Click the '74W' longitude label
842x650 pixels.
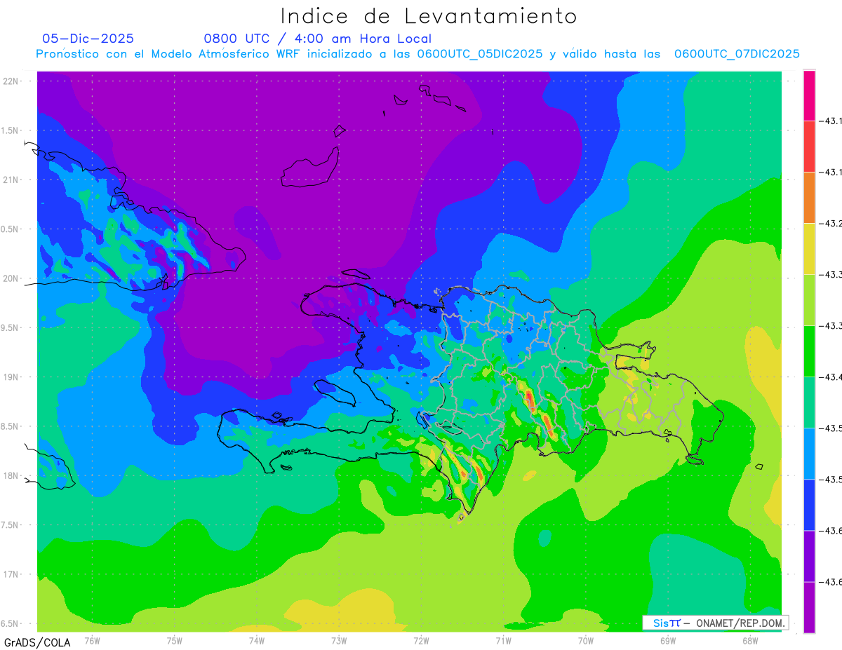[257, 640]
